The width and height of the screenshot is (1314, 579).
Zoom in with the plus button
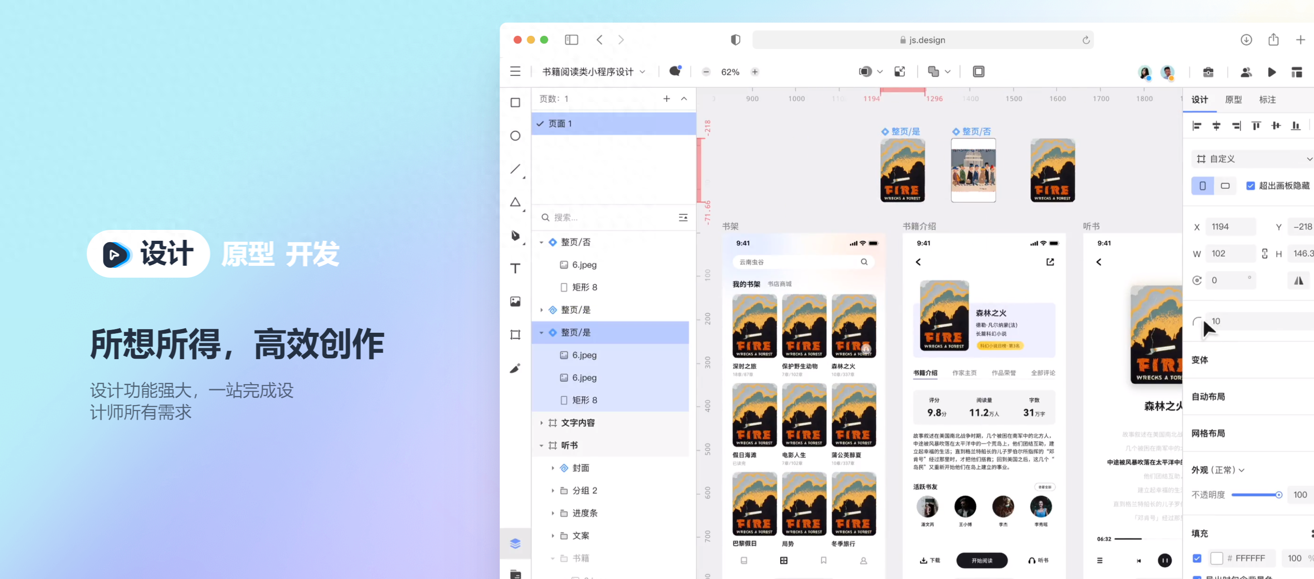tap(755, 72)
